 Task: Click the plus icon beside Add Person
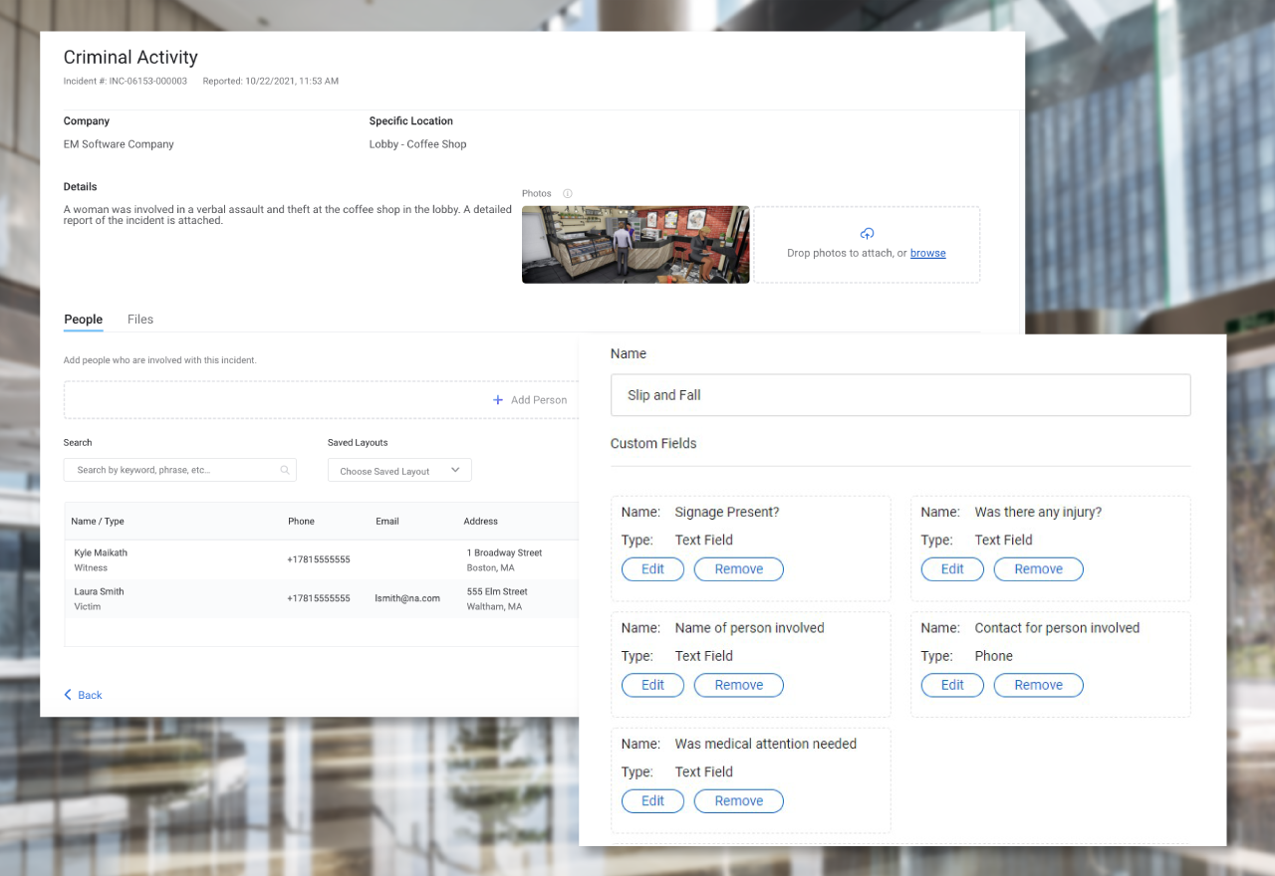point(498,400)
